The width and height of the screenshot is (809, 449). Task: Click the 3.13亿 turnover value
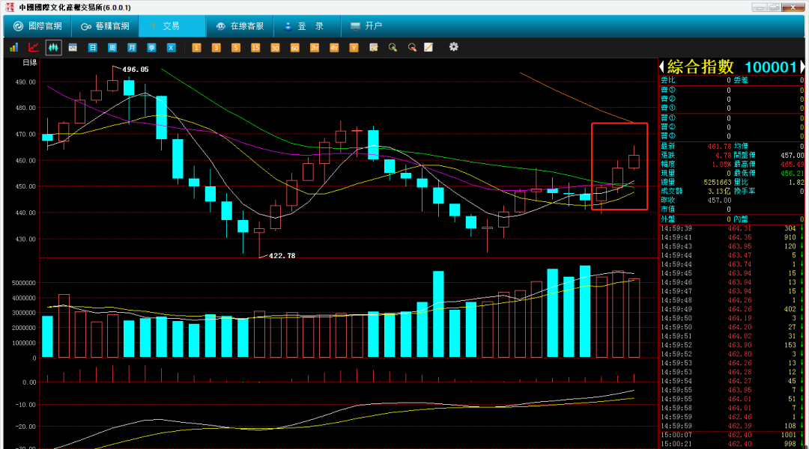(x=718, y=192)
